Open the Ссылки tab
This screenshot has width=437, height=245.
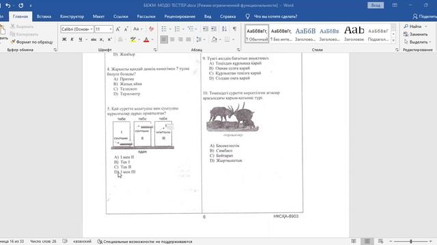coord(121,16)
